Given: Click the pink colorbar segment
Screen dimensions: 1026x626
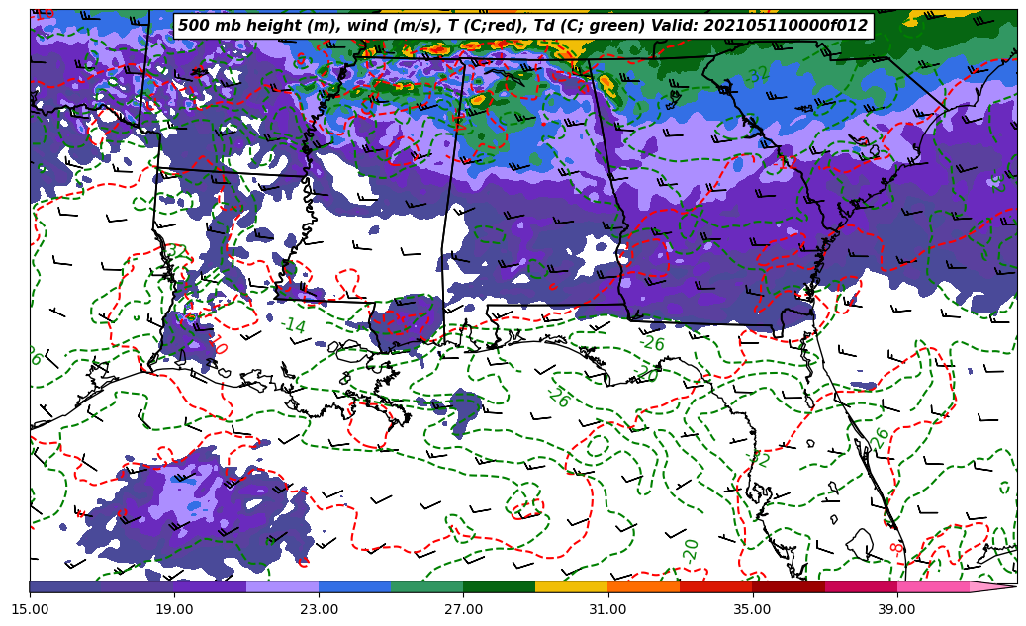Looking at the screenshot, I should pos(932,586).
